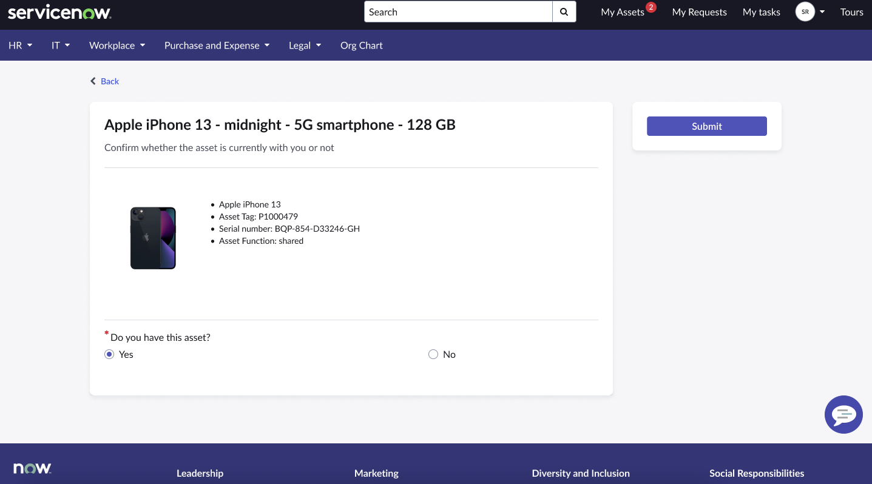Open the chat bubble widget
Viewport: 872px width, 484px height.
point(843,415)
